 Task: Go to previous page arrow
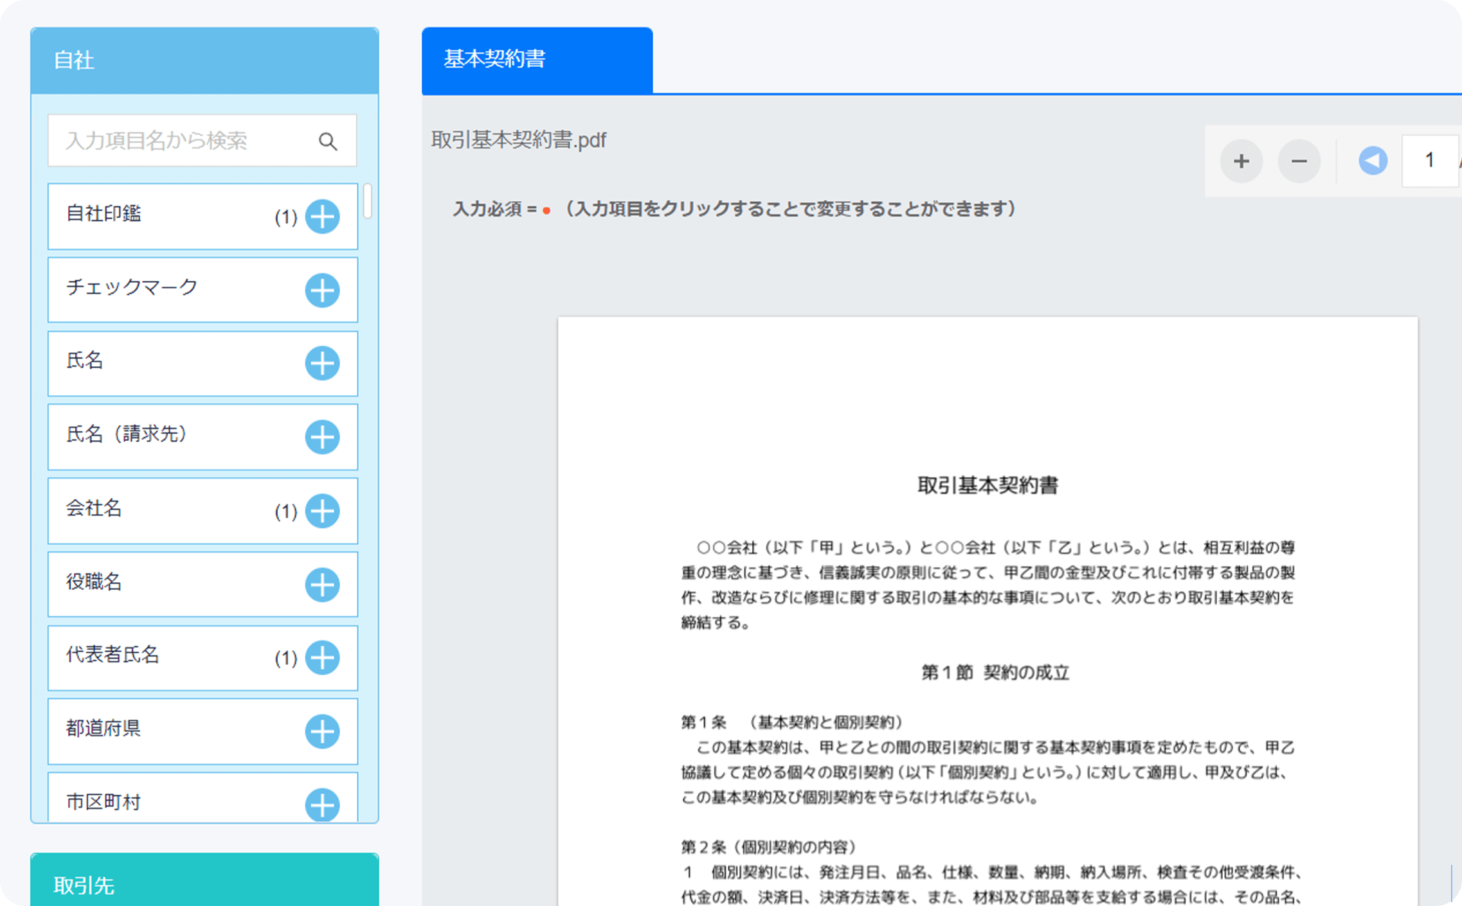1373,161
